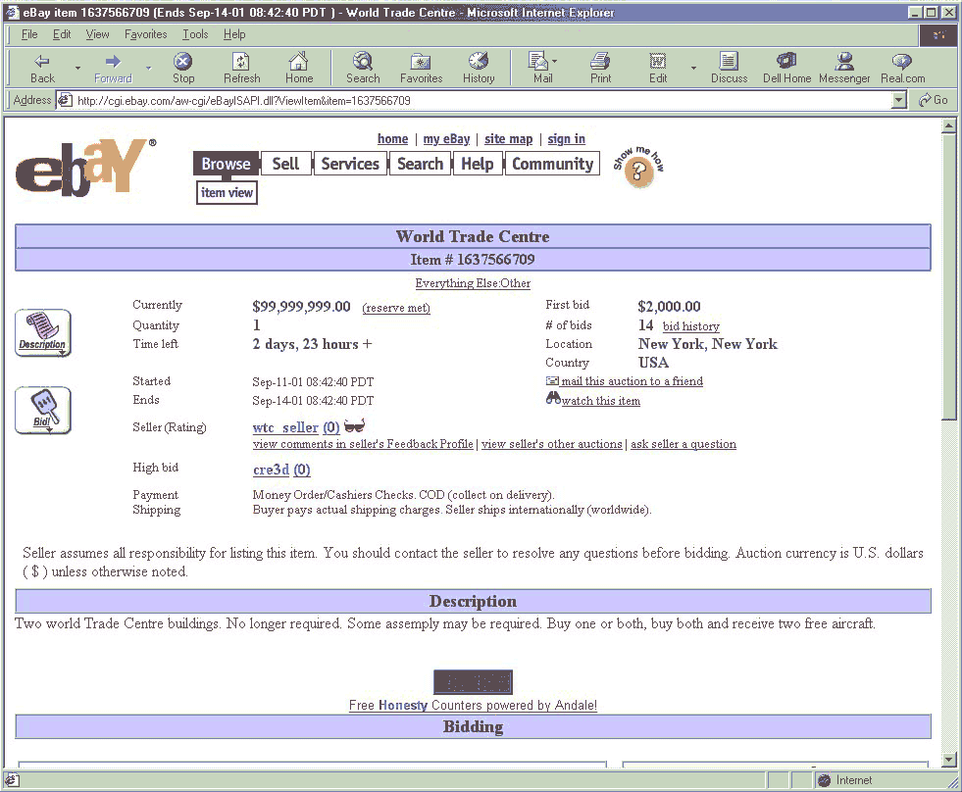Open the Edit dropdown arrow
Image resolution: width=962 pixels, height=792 pixels.
(x=694, y=68)
